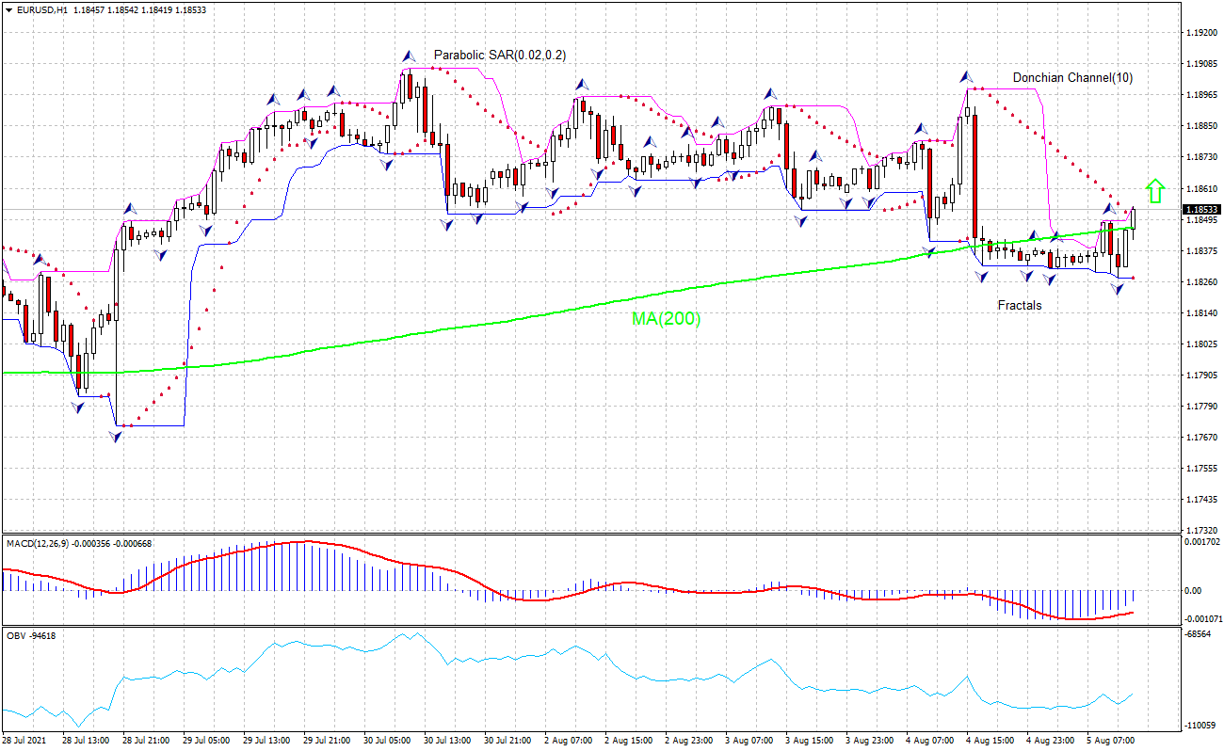This screenshot has width=1224, height=751.
Task: Select the green up arrow buy signal object
Action: click(1156, 188)
